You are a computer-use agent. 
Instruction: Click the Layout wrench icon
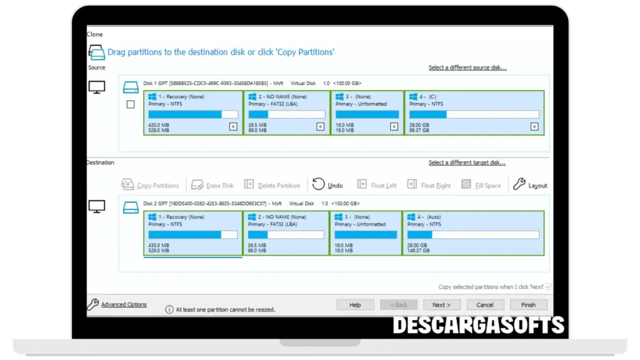519,184
